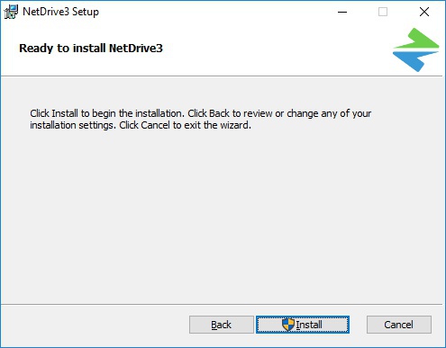Click the NetDrive3 green-blue arrows logo
This screenshot has width=446, height=348.
click(416, 49)
